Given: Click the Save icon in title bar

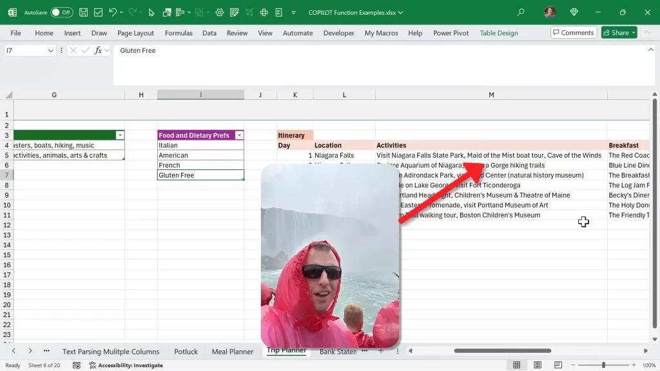Looking at the screenshot, I should click(x=84, y=12).
